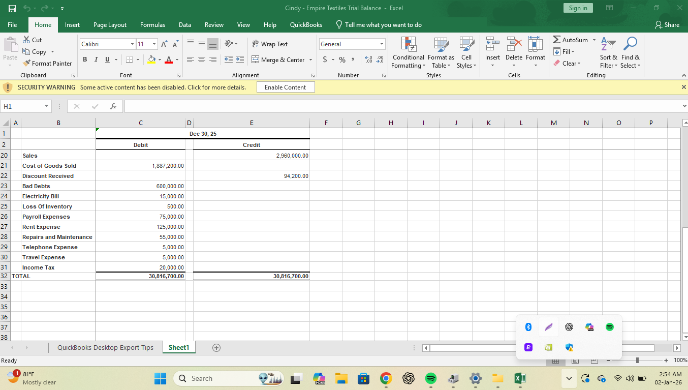Open Format as Table gallery

[441, 52]
